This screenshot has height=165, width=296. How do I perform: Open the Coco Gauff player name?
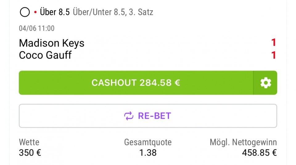45,55
